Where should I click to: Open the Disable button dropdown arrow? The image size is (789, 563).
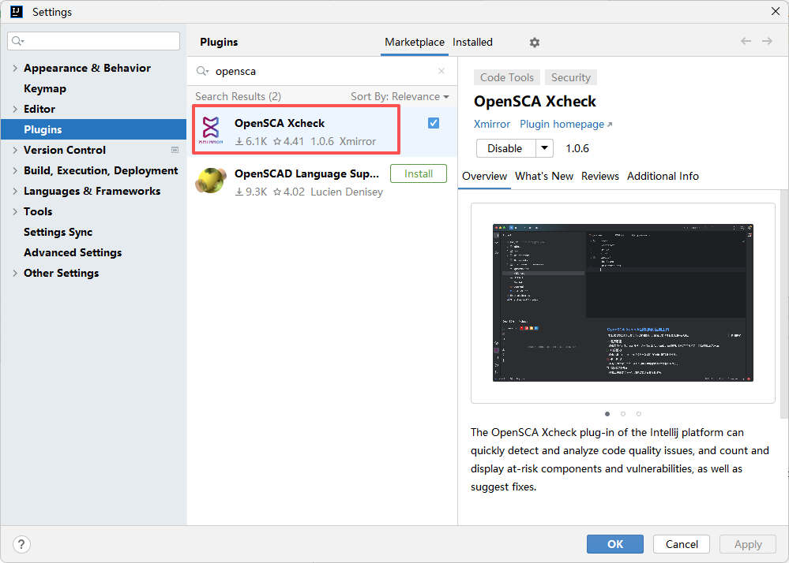coord(544,149)
